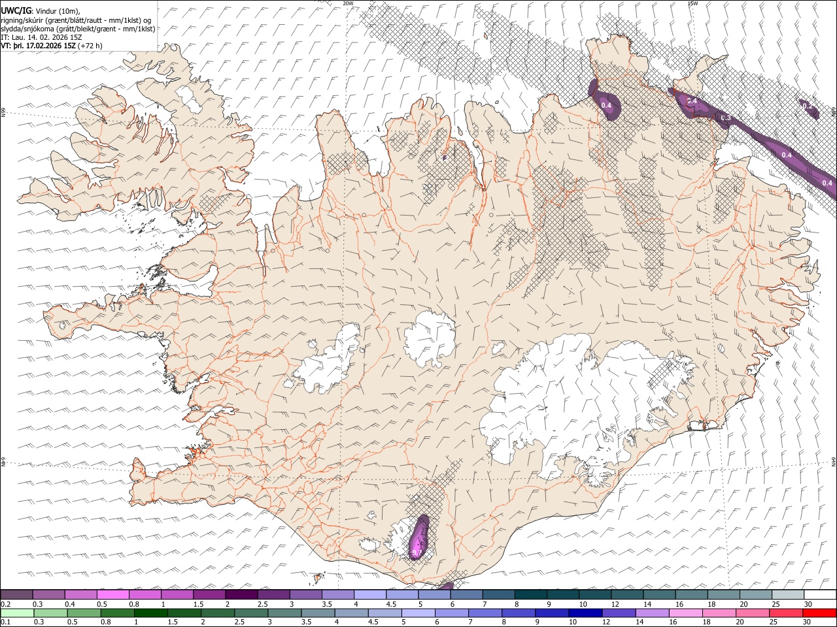
Task: Click the '0.2' contour label offshore northeast
Action: click(x=806, y=106)
